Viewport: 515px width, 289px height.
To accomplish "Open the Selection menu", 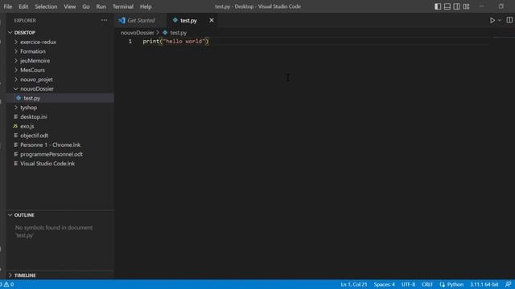I will tap(46, 6).
